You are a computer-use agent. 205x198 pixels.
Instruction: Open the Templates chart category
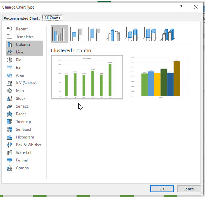click(x=24, y=37)
